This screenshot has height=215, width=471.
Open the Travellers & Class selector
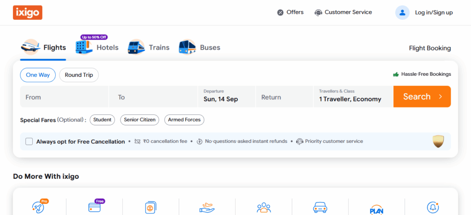[353, 96]
